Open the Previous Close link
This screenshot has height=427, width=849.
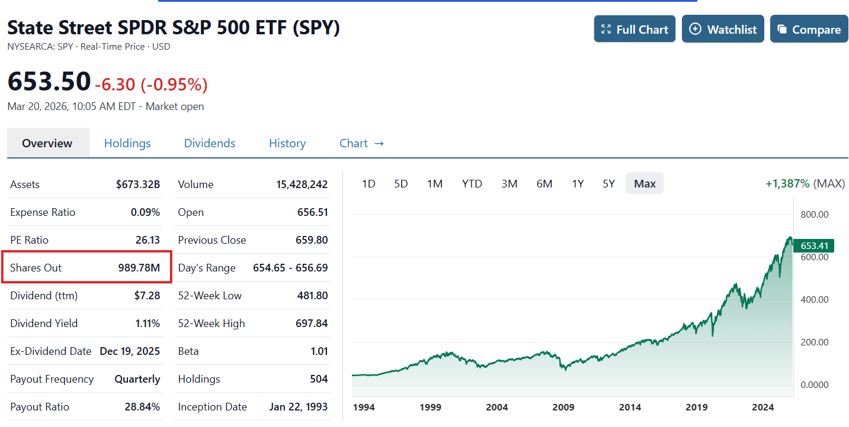pyautogui.click(x=212, y=240)
